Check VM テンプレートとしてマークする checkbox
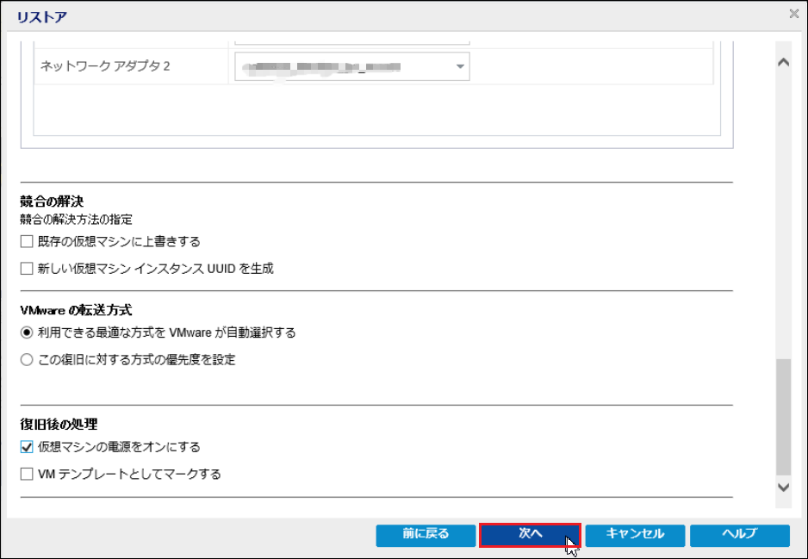The height and width of the screenshot is (559, 808). (x=27, y=474)
